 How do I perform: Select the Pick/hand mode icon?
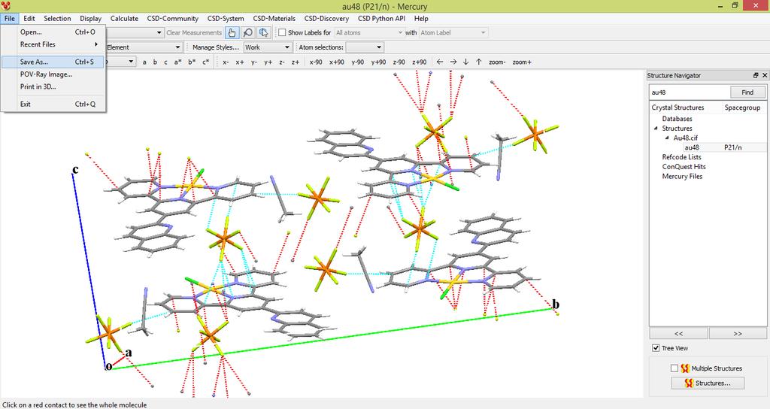tap(232, 33)
